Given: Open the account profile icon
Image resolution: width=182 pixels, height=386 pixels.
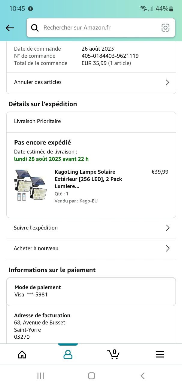Looking at the screenshot, I should [68, 354].
